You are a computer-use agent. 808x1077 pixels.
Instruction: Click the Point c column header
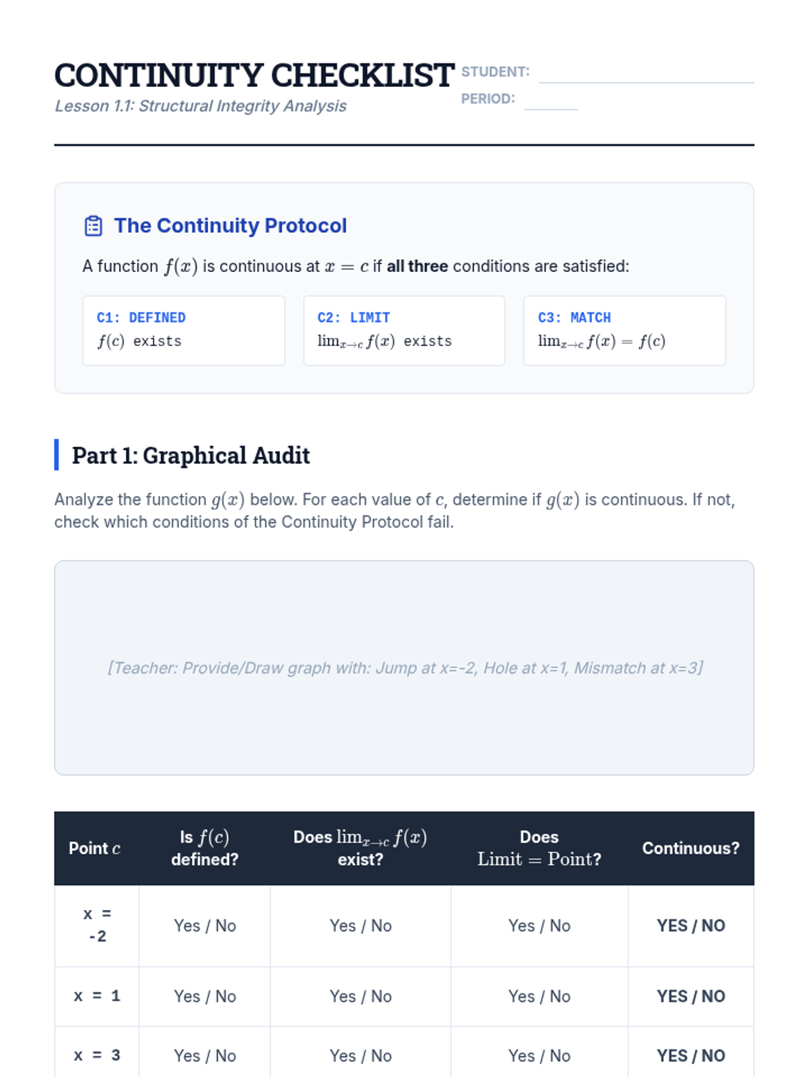click(95, 848)
